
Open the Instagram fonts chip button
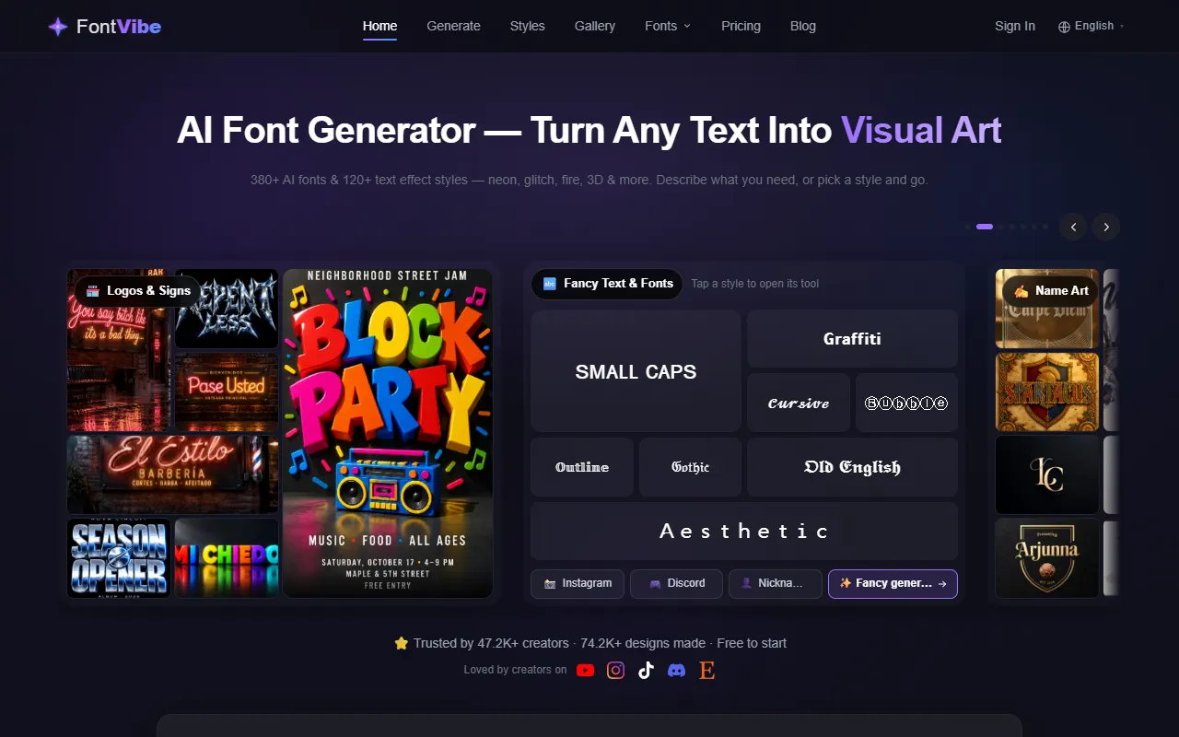[x=578, y=584]
